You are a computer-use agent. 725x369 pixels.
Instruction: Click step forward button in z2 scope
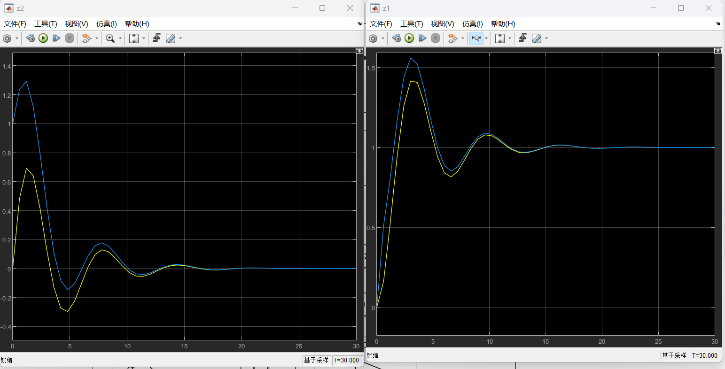(x=56, y=38)
